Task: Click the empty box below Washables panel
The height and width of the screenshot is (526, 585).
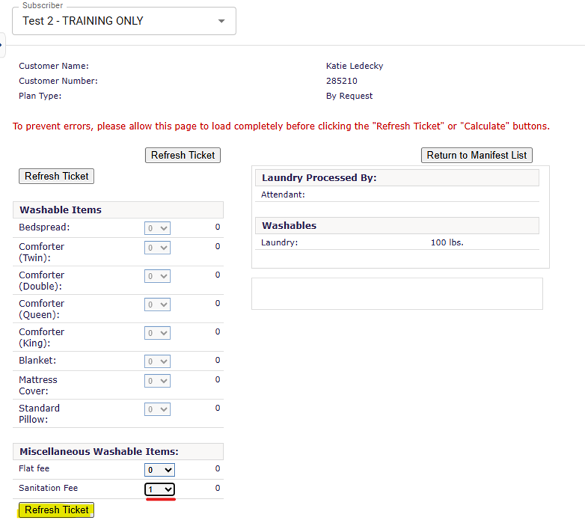Action: coord(397,293)
